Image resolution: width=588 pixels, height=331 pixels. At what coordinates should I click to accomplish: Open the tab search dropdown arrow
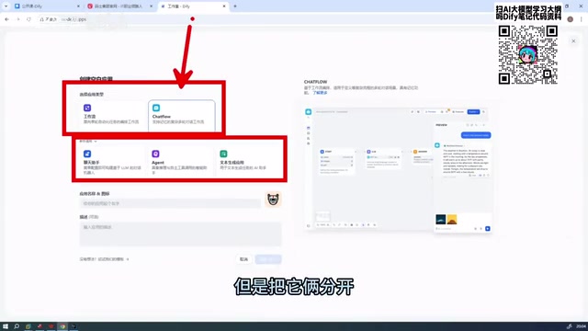click(6, 6)
